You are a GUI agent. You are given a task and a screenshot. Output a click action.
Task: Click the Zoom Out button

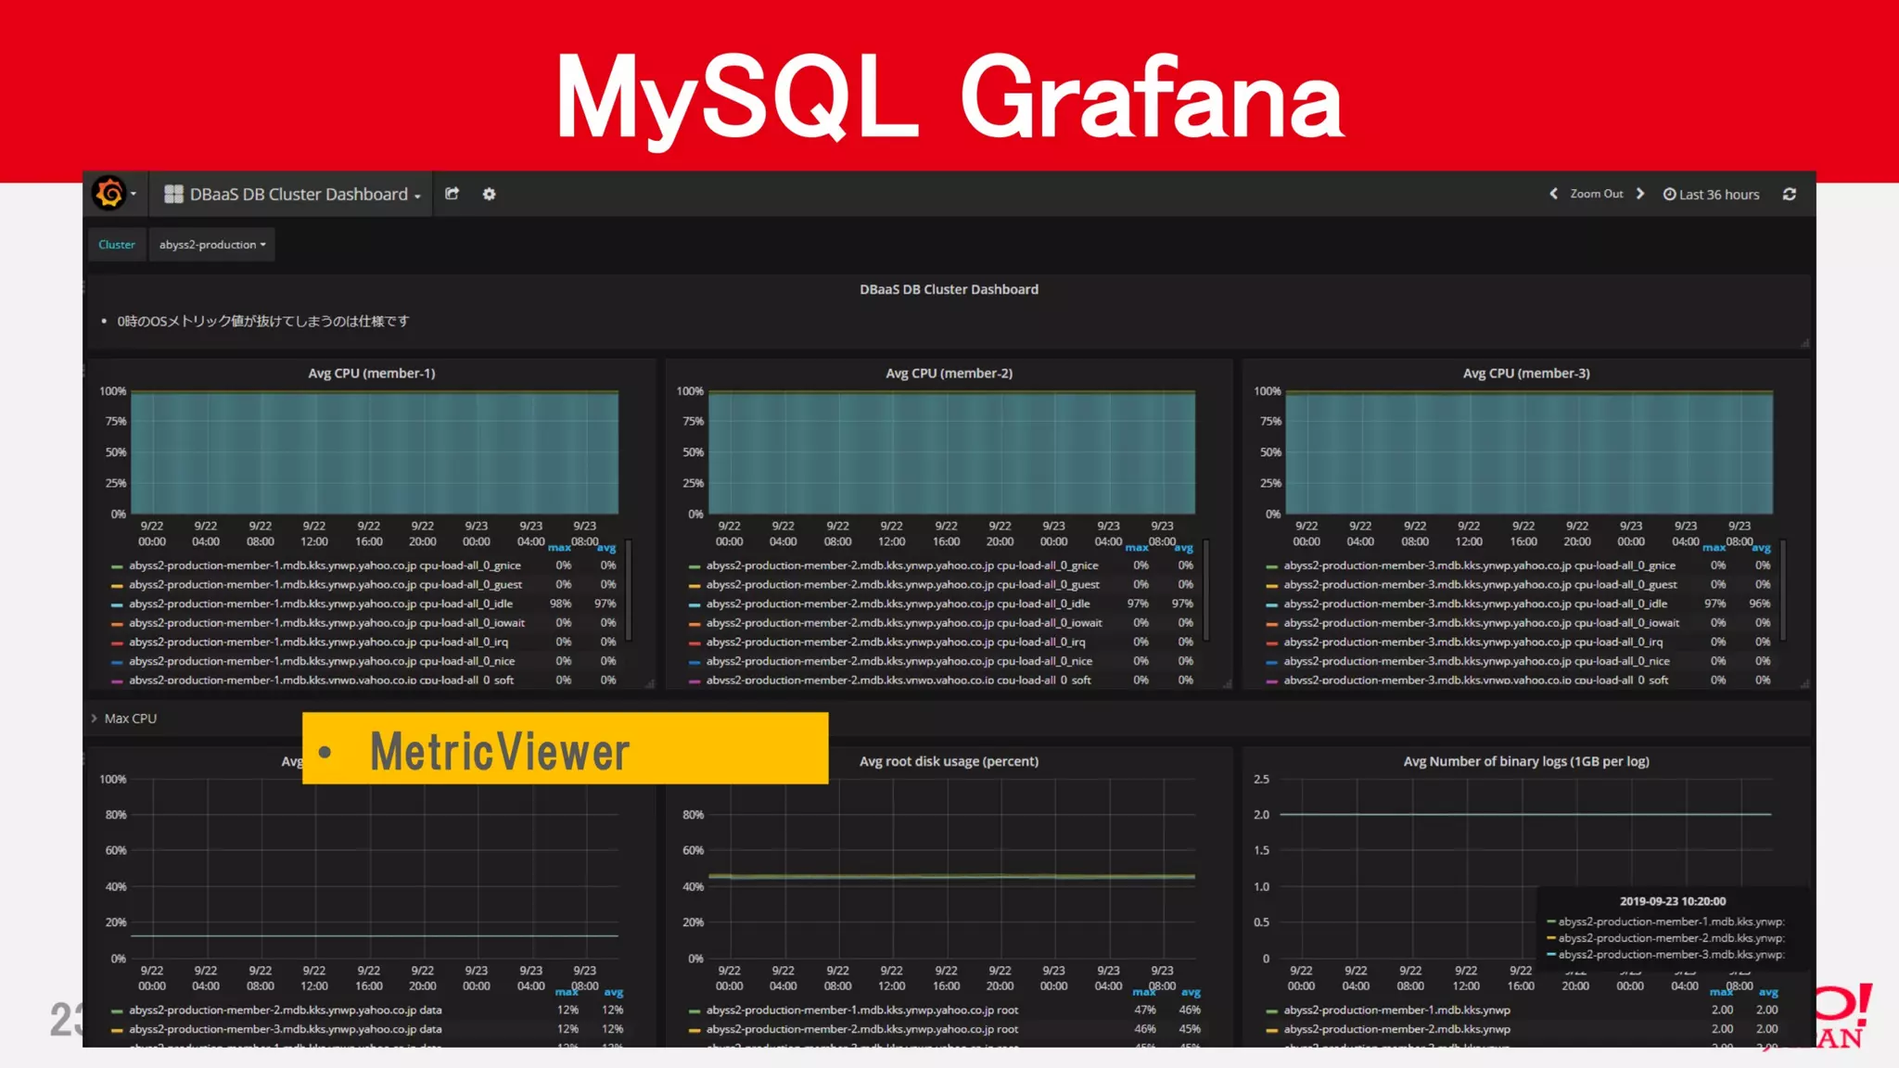[1596, 194]
